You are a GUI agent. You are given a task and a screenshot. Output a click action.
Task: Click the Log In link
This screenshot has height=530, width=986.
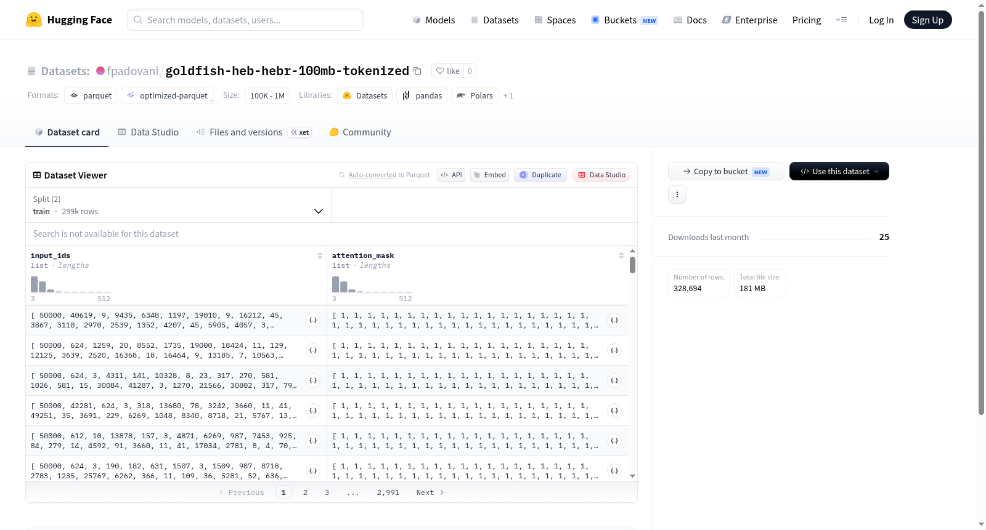pos(881,20)
